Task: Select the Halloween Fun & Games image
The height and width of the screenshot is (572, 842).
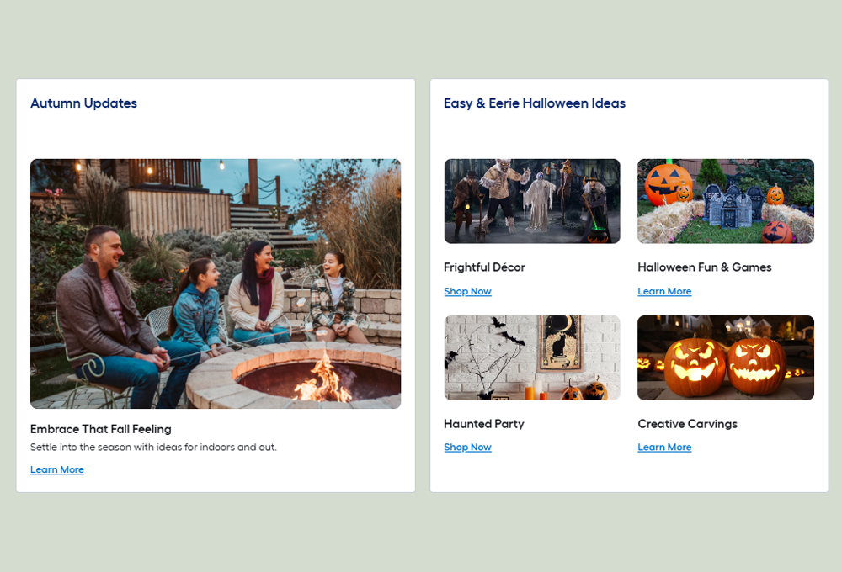Action: (x=726, y=201)
